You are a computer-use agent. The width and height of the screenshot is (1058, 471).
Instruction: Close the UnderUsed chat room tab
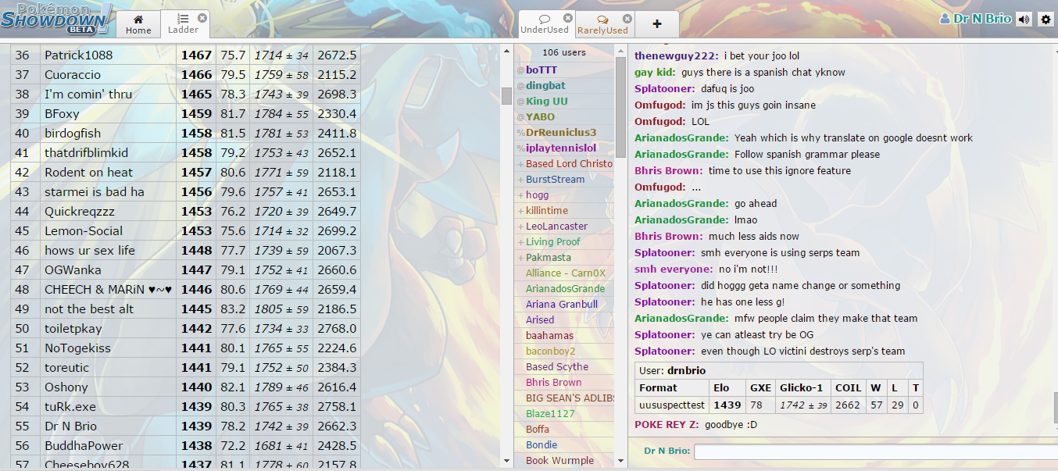coord(568,18)
